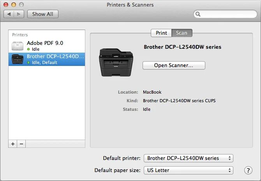Click the Location value 'MacBook'

pos(152,92)
